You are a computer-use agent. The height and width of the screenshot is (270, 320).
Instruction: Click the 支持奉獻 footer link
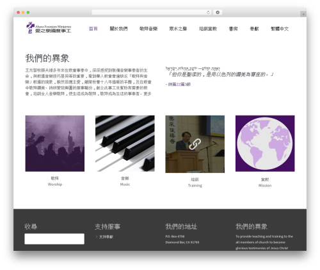[x=106, y=237]
